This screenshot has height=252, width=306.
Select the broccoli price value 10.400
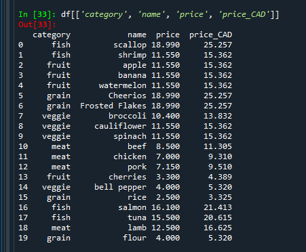[166, 116]
